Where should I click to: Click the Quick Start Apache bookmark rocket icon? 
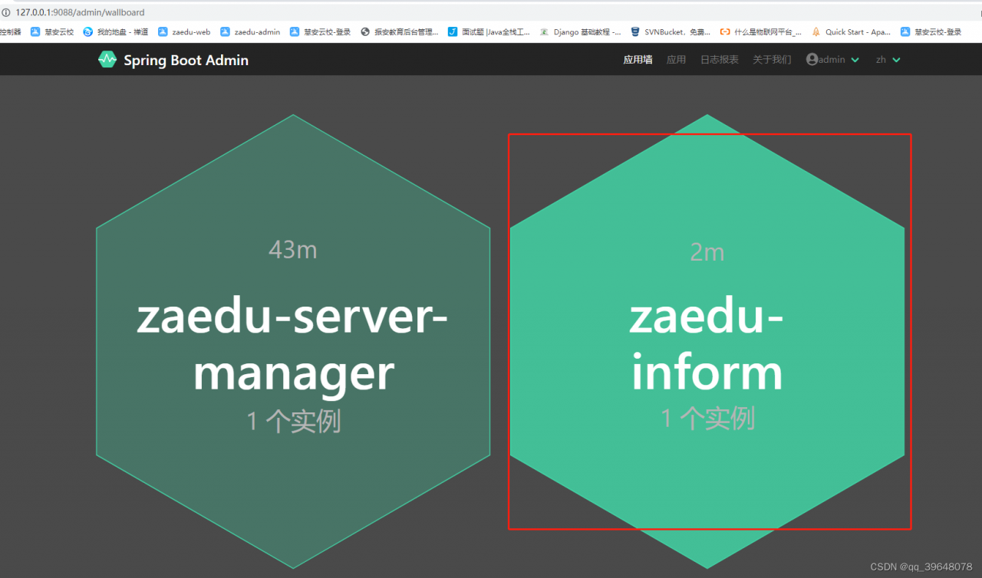point(816,32)
